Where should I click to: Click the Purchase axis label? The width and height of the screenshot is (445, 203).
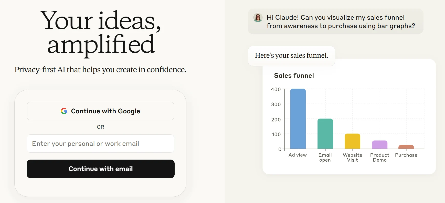tap(406, 155)
